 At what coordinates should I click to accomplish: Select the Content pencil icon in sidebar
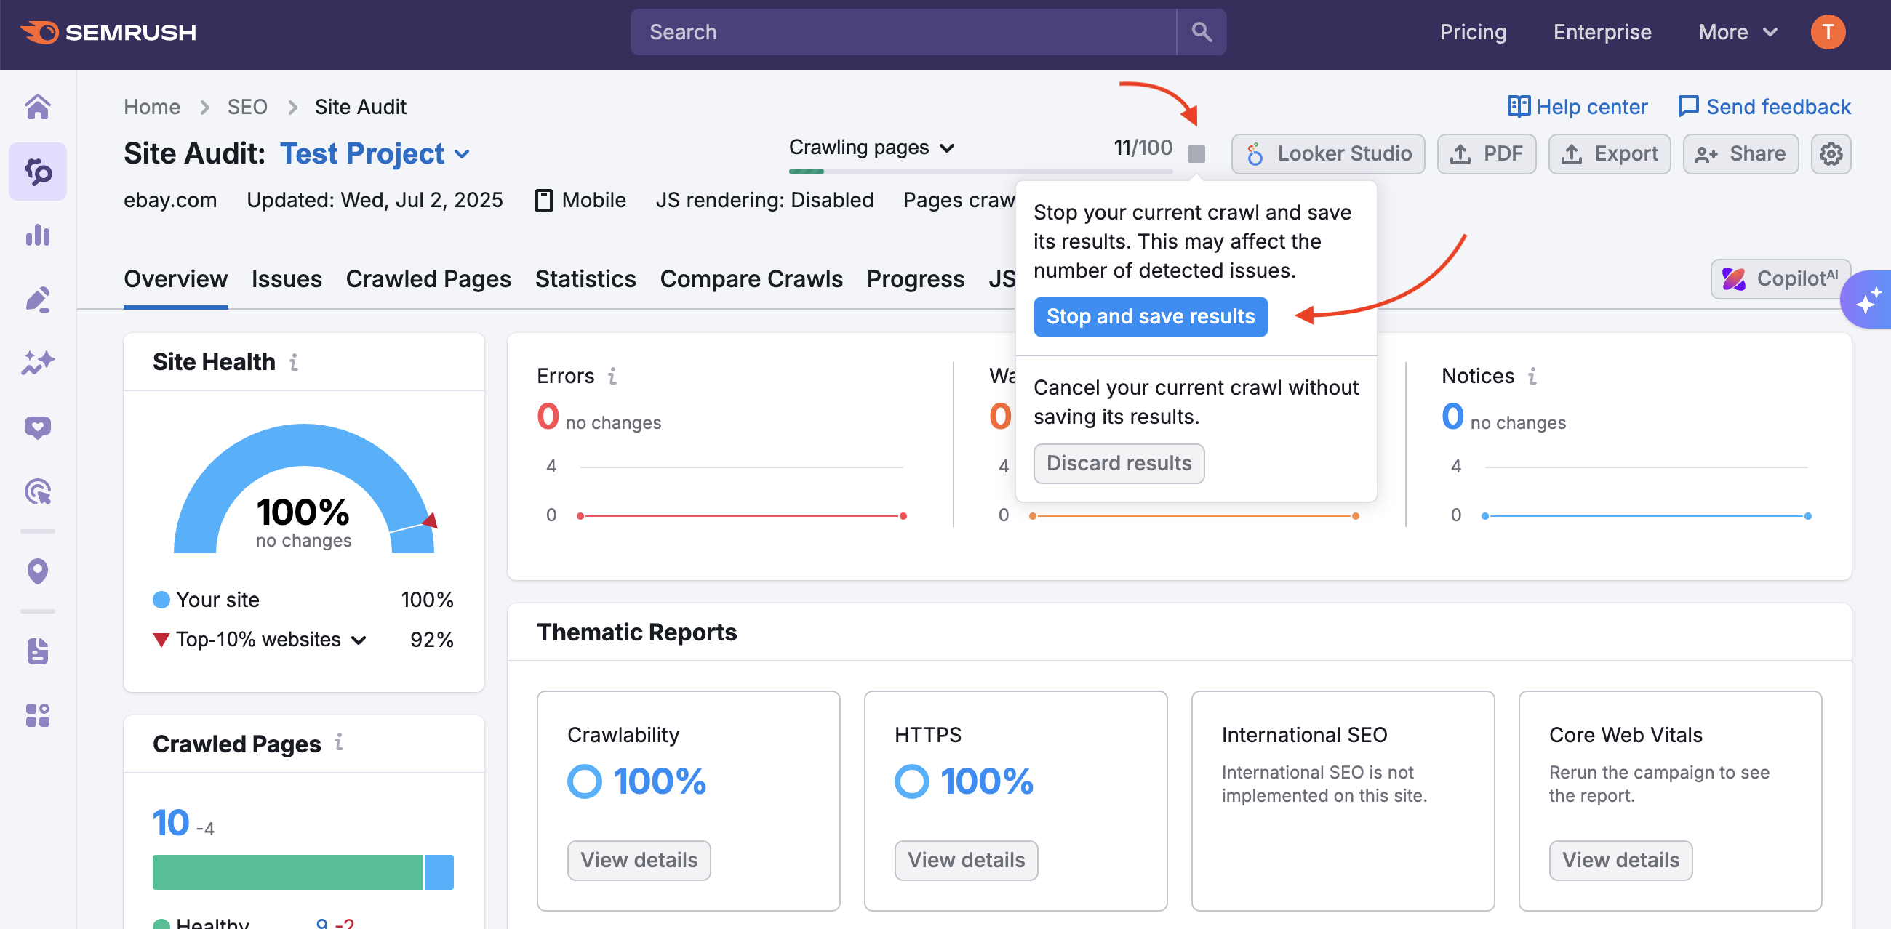(38, 298)
